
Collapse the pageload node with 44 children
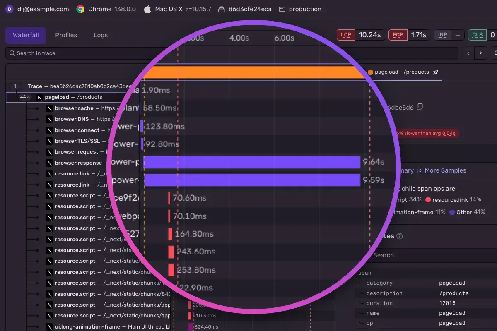25,97
